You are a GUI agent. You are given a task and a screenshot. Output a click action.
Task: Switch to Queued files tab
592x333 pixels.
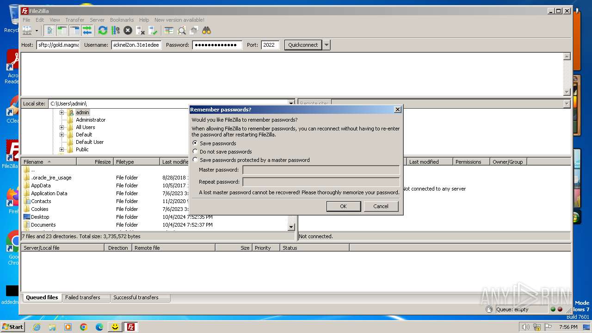coord(42,297)
